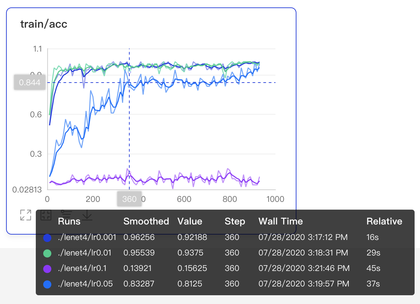Click the train/acc chart title
420x304 pixels.
click(x=44, y=24)
